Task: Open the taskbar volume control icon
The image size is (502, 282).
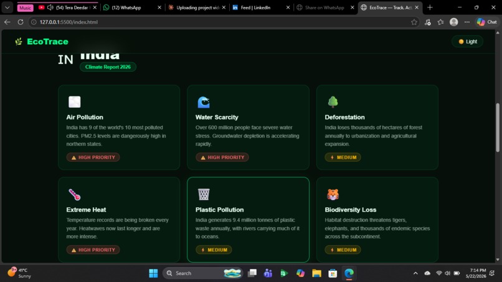Action: pos(448,273)
